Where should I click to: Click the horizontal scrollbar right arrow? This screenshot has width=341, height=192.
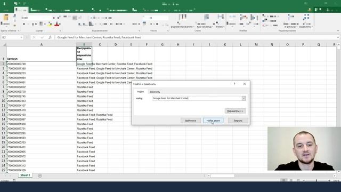pyautogui.click(x=335, y=175)
